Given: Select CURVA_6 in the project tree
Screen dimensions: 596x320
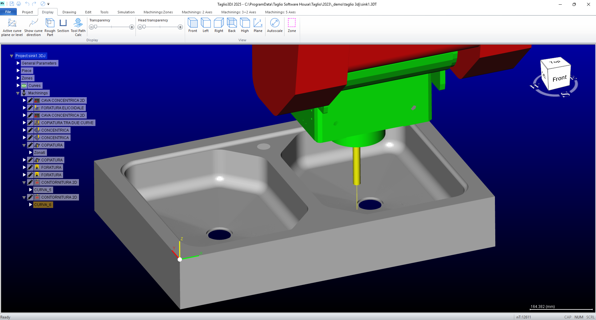Looking at the screenshot, I should click(43, 205).
